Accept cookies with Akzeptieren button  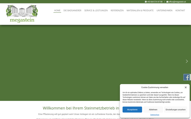tap(132, 109)
